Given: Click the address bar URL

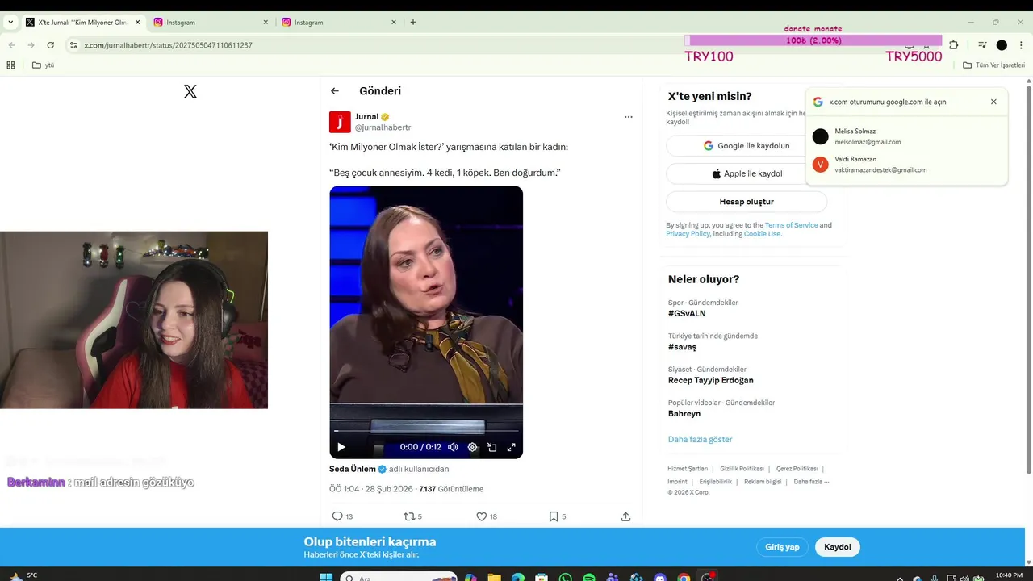Looking at the screenshot, I should (x=168, y=45).
